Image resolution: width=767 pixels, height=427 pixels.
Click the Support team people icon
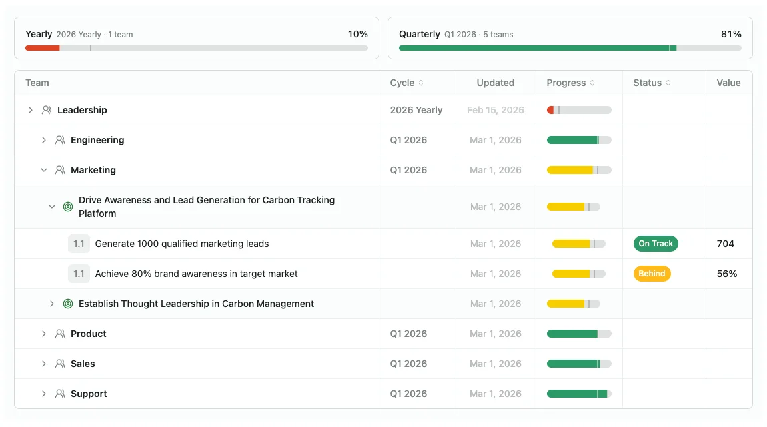coord(60,394)
